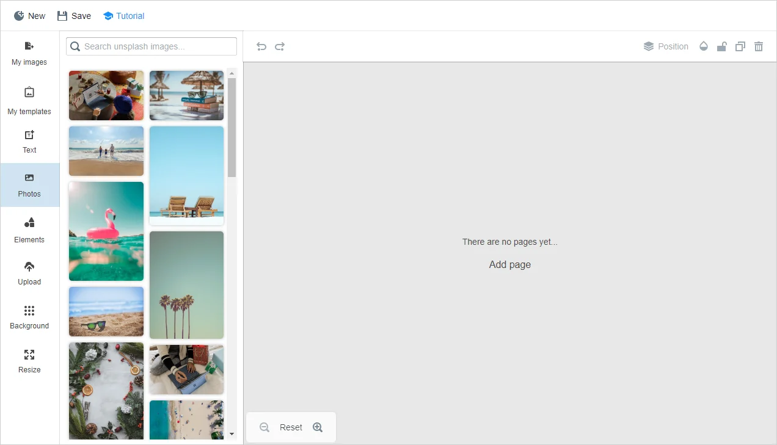The height and width of the screenshot is (445, 777).
Task: Zoom in with the plus magnifier
Action: pos(318,427)
